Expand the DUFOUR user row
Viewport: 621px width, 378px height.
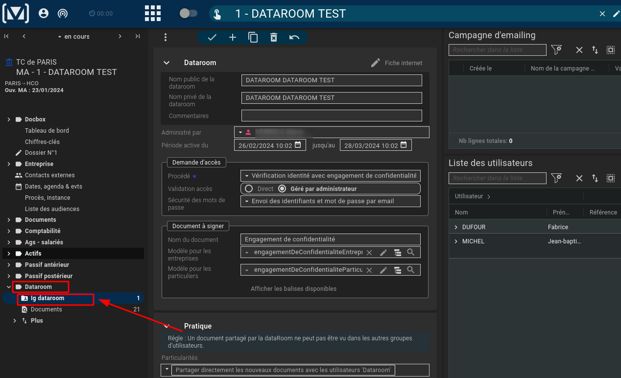click(x=456, y=227)
